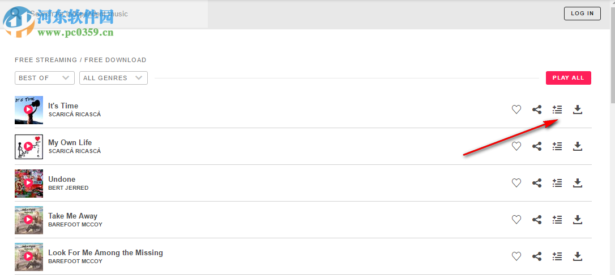Add It's Time to playlist queue

[x=557, y=110]
